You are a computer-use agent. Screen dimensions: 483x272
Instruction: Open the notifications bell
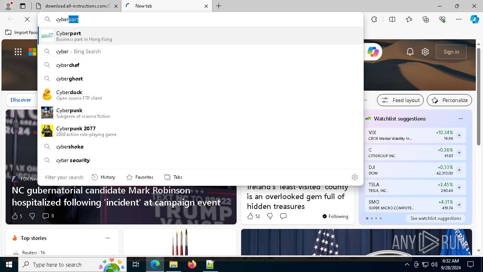(410, 52)
